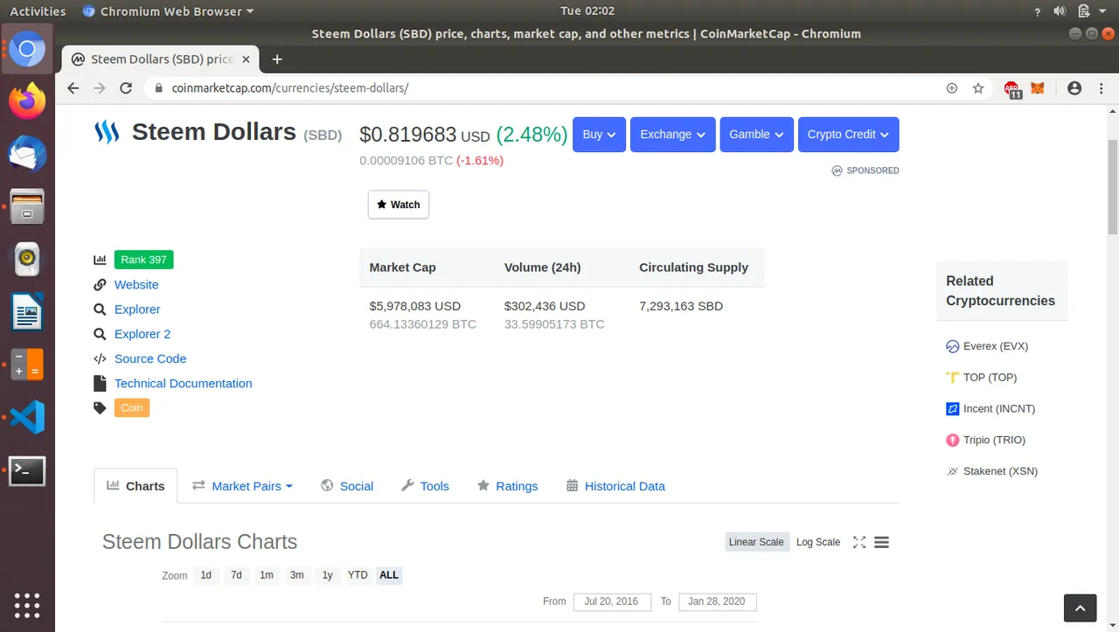Image resolution: width=1119 pixels, height=632 pixels.
Task: Select Linear Scale chart option
Action: click(x=757, y=542)
